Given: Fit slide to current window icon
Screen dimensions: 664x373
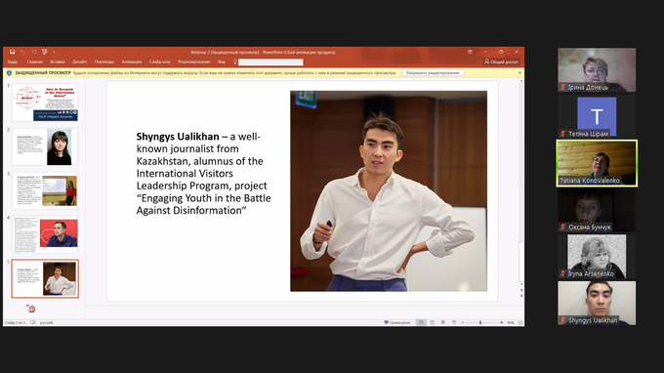Looking at the screenshot, I should point(520,322).
